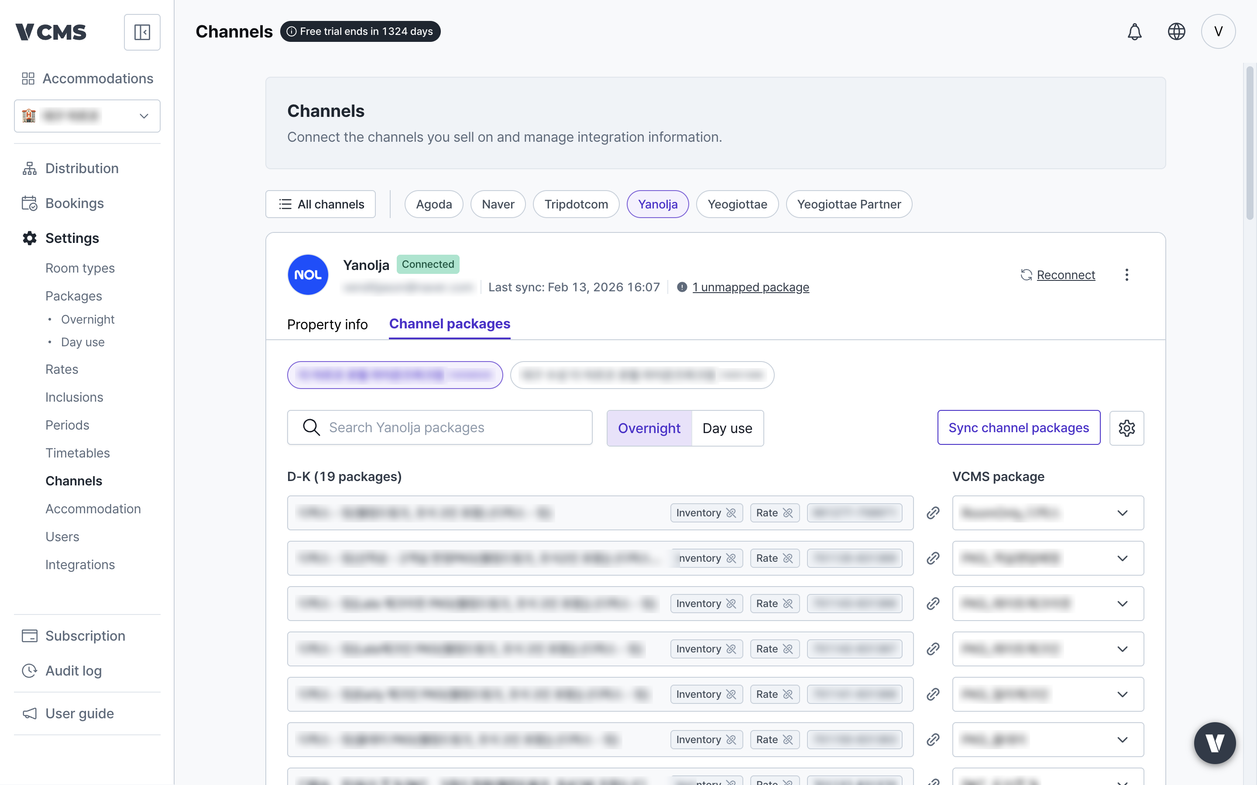Open user avatar V menu
This screenshot has height=785, width=1257.
tap(1218, 32)
